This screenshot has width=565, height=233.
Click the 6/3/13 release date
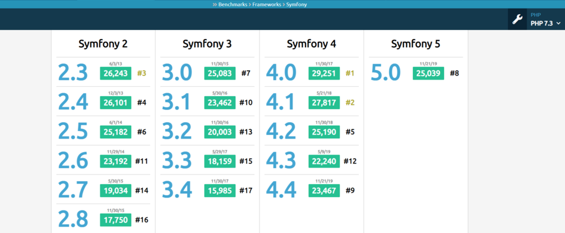tap(116, 64)
